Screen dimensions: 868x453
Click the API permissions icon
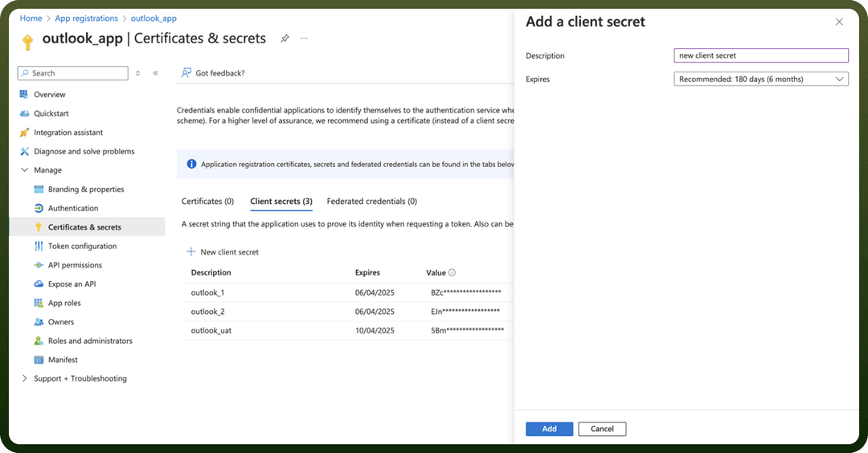click(39, 265)
